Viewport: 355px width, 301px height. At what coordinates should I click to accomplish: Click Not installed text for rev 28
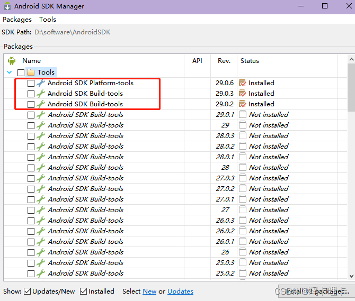tap(269, 168)
